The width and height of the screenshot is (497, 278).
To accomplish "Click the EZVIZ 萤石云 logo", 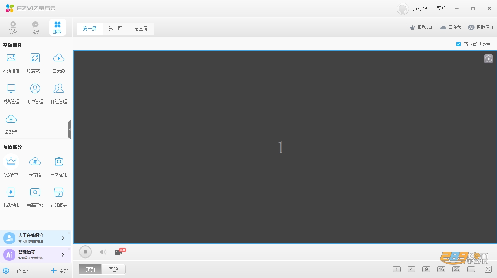I will click(x=31, y=8).
